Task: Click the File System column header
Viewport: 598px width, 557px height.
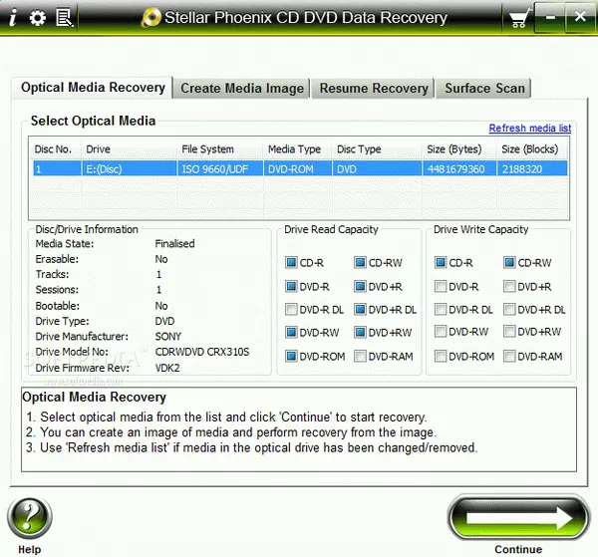Action: coord(220,149)
